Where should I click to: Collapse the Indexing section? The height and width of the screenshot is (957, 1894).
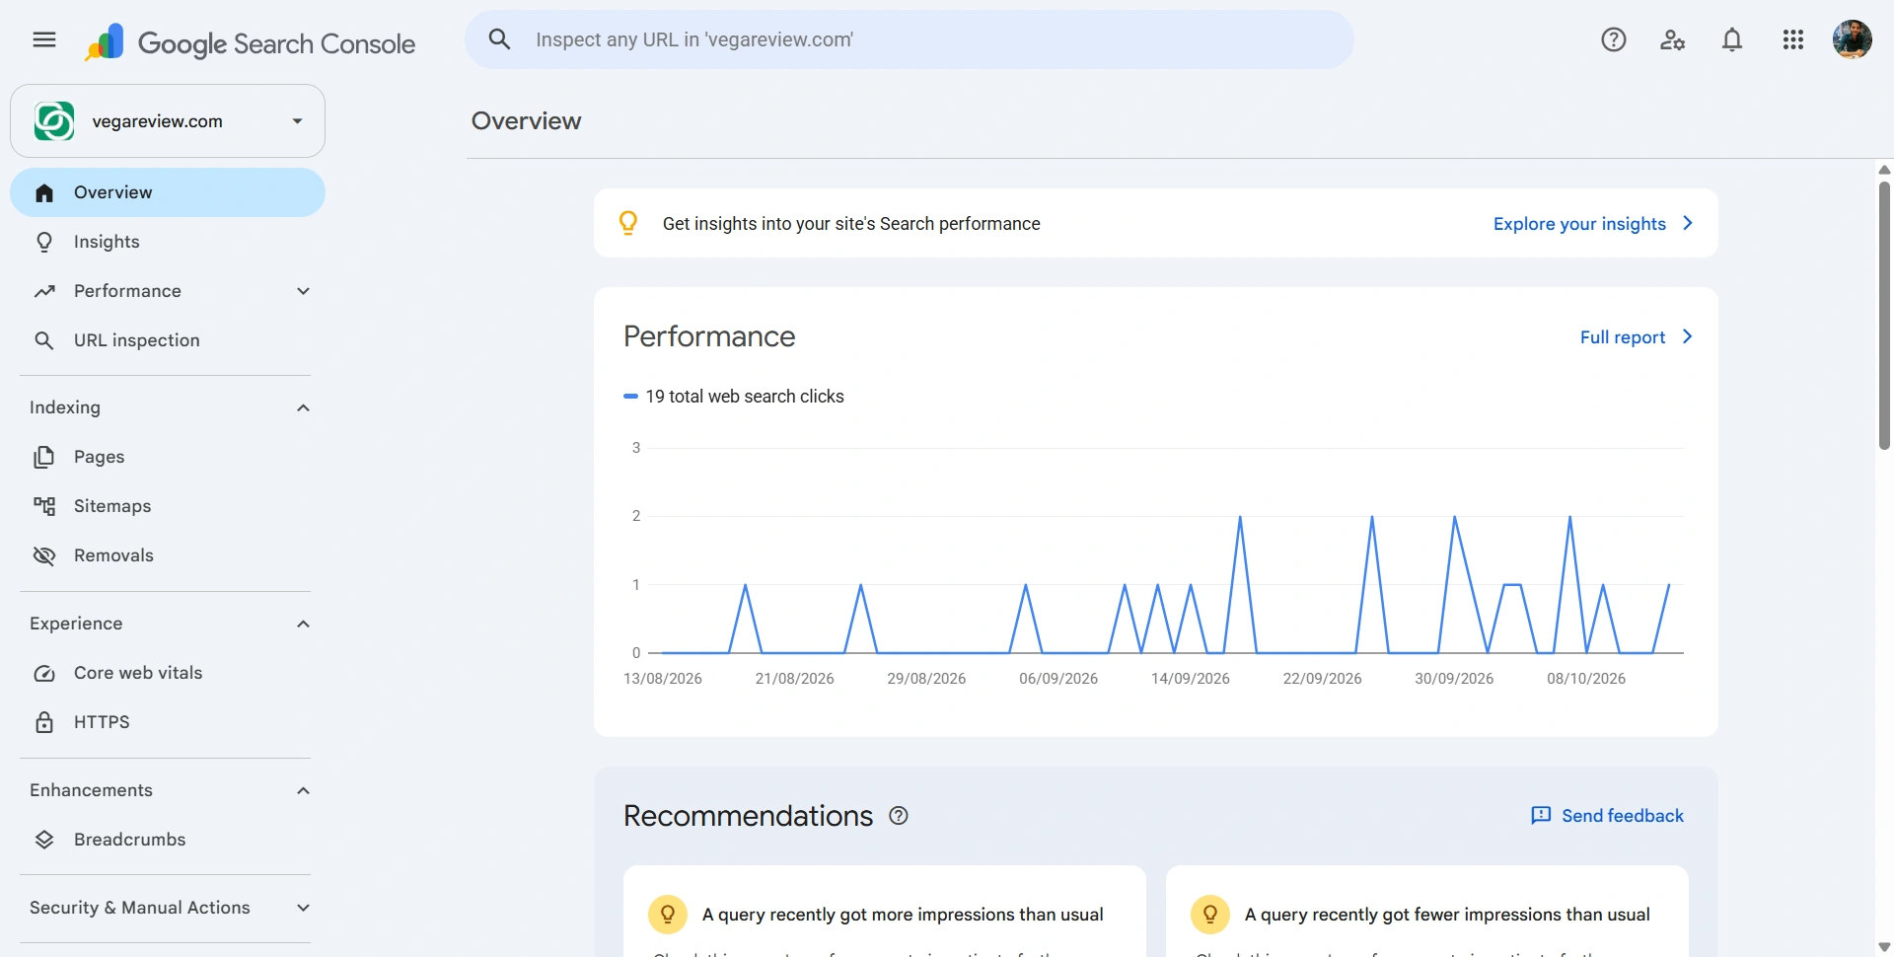click(x=303, y=407)
